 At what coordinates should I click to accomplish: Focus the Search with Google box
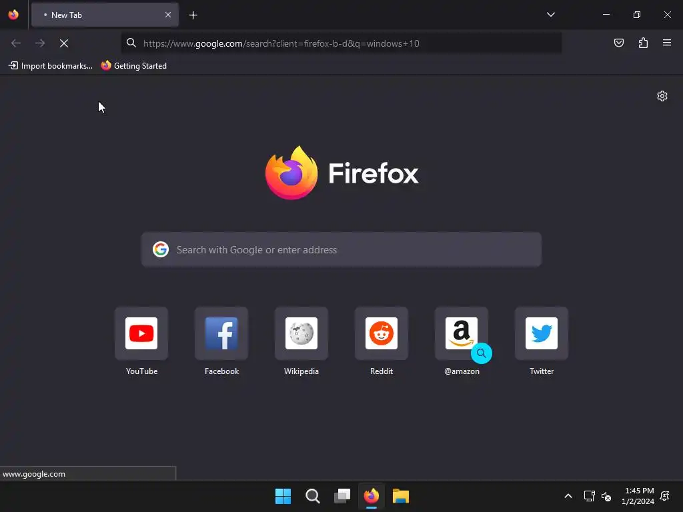[341, 249]
